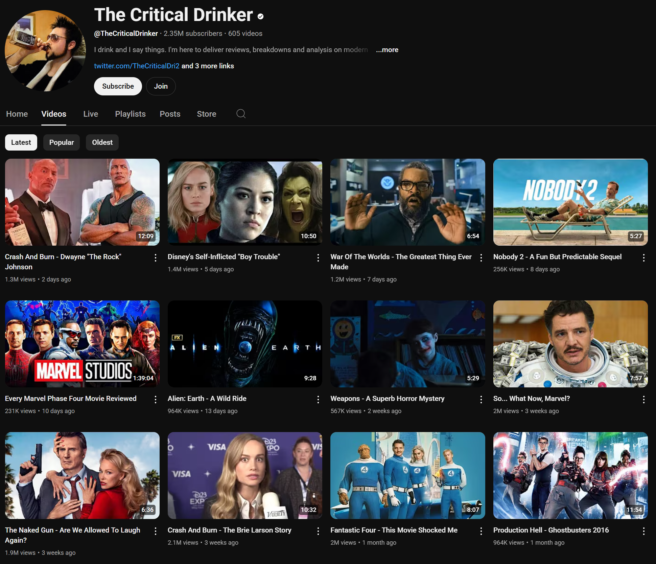Play the Dwayne Johnson thumbnail, 12:09 long
Screen dimensions: 656x564
82,202
